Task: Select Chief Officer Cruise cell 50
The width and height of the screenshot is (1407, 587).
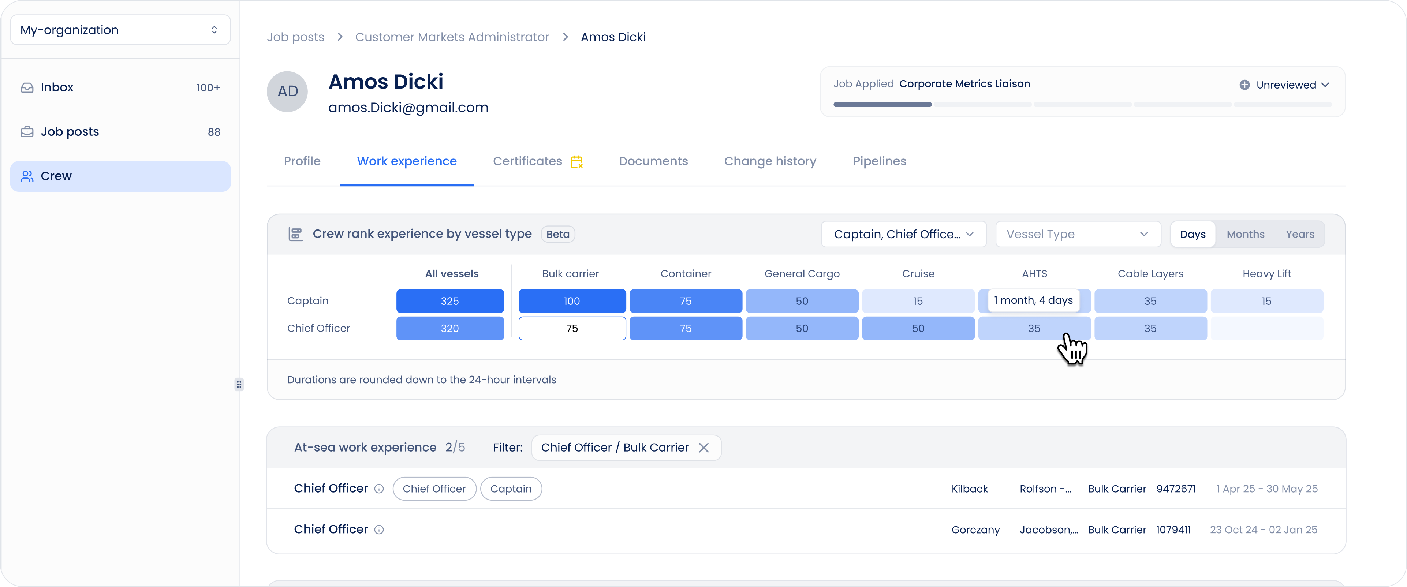Action: click(x=918, y=328)
